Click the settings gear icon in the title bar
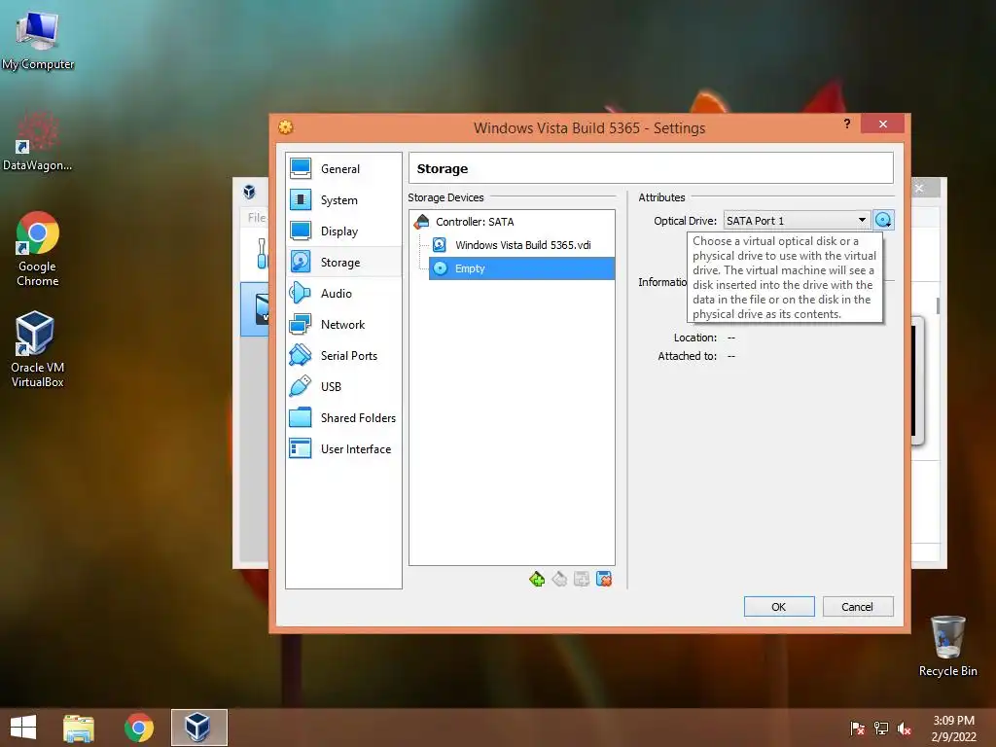Image resolution: width=996 pixels, height=747 pixels. click(286, 127)
